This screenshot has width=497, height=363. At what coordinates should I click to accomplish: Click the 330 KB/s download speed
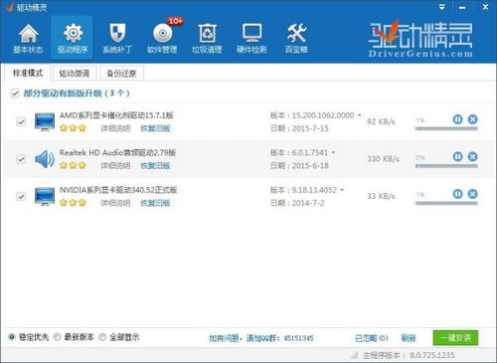pos(384,159)
